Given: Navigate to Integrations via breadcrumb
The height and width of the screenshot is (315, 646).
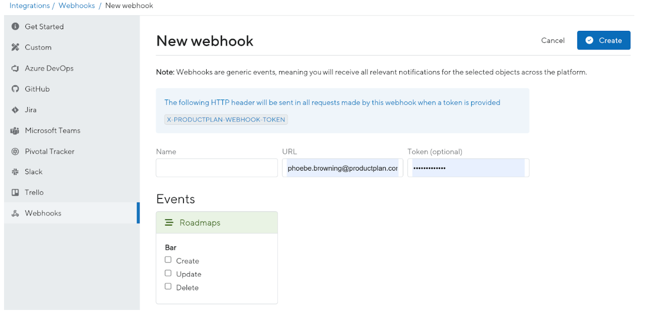Looking at the screenshot, I should click(x=30, y=6).
